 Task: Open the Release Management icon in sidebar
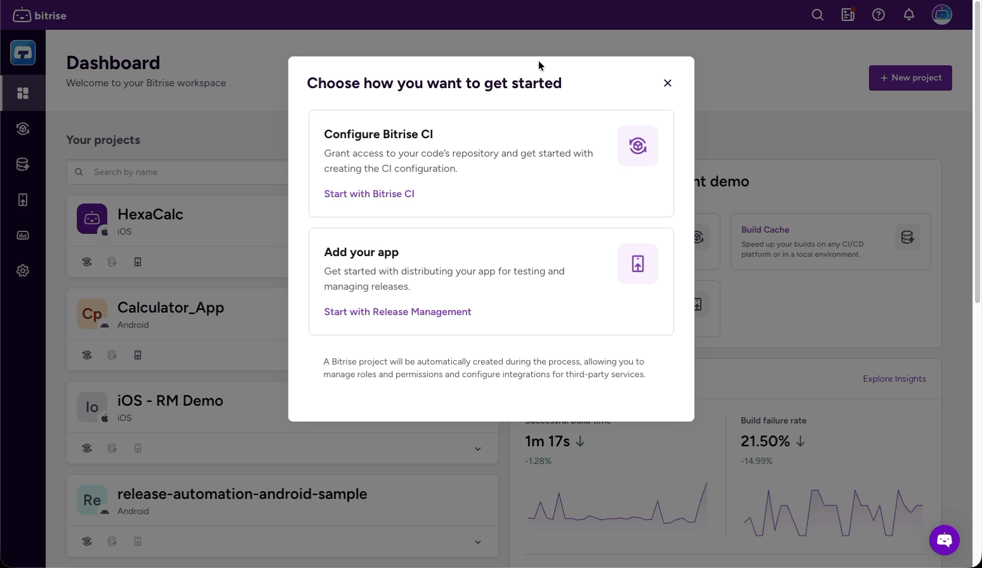[x=23, y=200]
